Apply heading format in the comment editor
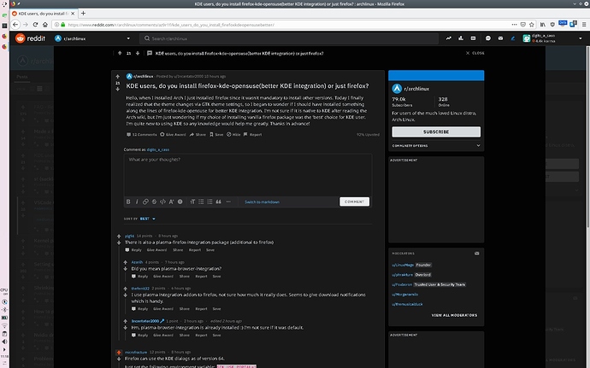 (192, 202)
